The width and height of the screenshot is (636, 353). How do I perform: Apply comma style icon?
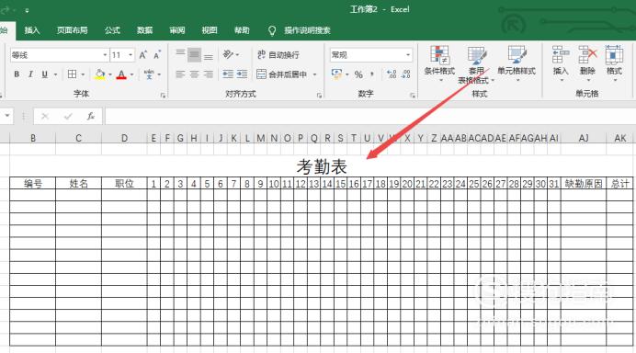[372, 74]
